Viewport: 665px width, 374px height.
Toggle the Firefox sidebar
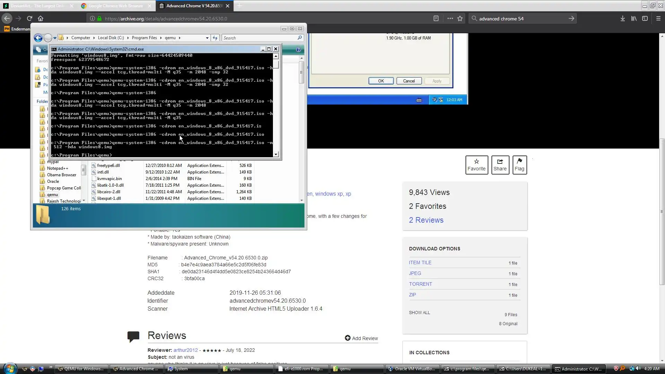pyautogui.click(x=645, y=19)
